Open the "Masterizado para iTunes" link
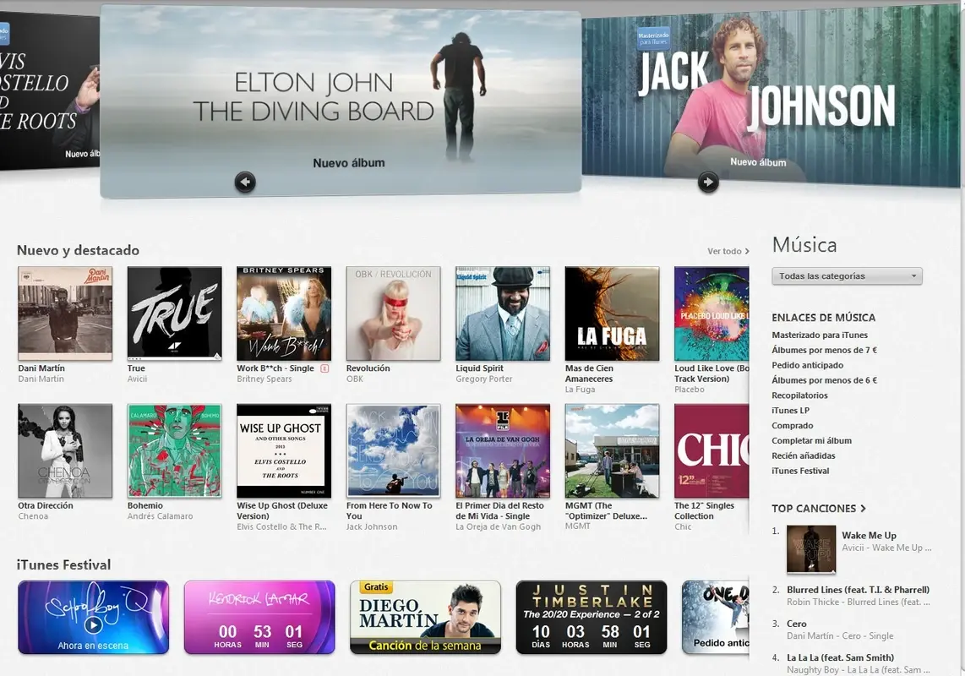Image resolution: width=965 pixels, height=676 pixels. (820, 335)
